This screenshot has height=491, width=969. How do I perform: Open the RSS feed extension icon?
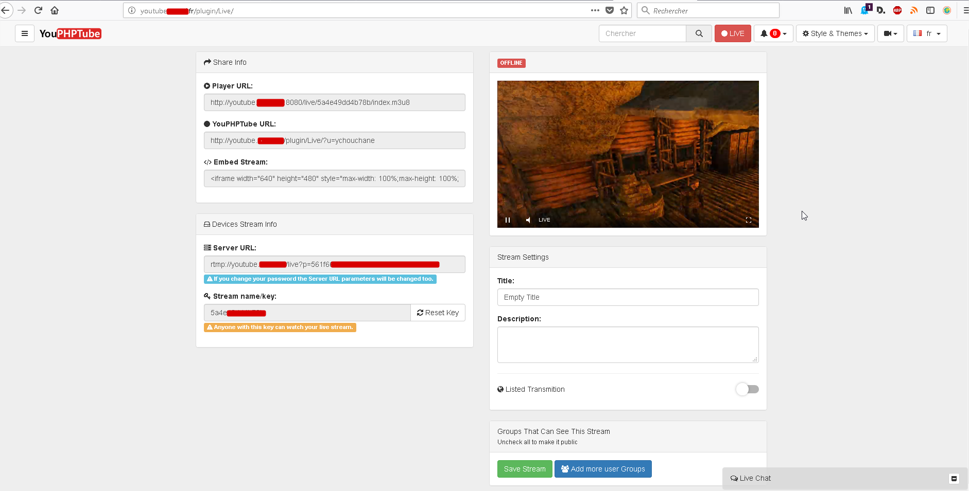click(x=914, y=10)
